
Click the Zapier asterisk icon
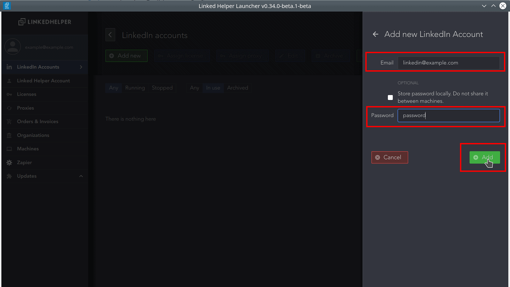point(9,162)
